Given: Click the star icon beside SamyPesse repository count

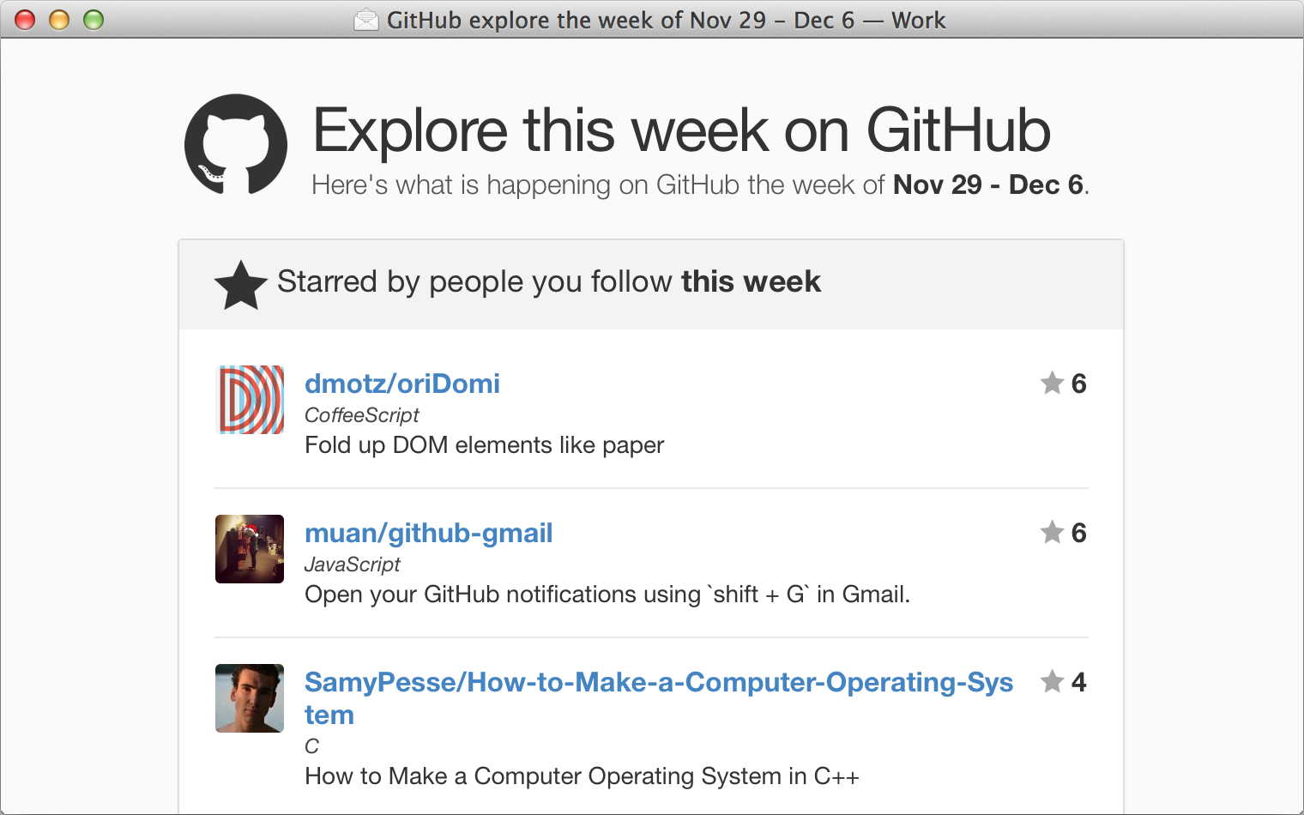Looking at the screenshot, I should (1052, 681).
